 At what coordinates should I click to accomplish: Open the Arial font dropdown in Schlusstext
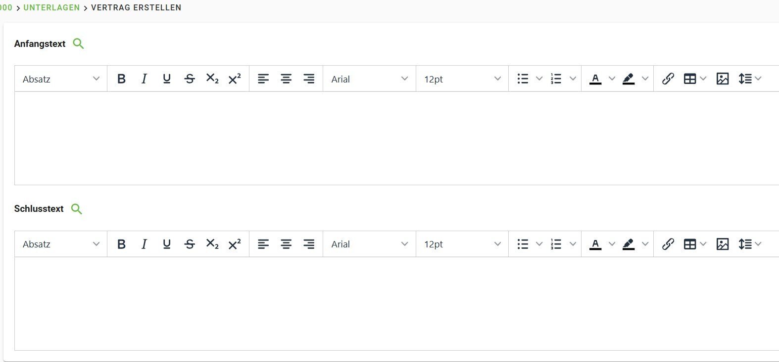click(369, 244)
